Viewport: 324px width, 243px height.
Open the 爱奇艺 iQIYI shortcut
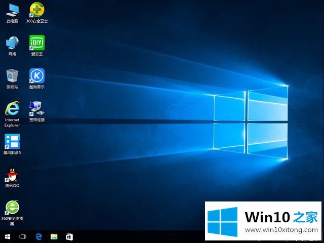36,43
